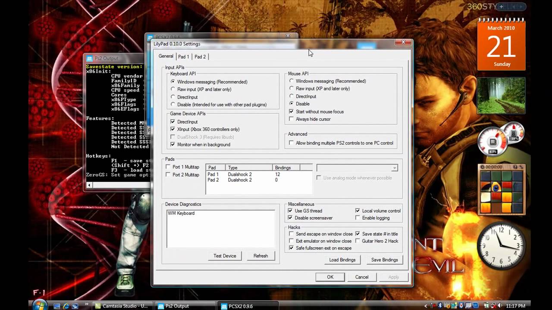
Task: Expand the quick launch overflow chevron
Action: (x=86, y=304)
